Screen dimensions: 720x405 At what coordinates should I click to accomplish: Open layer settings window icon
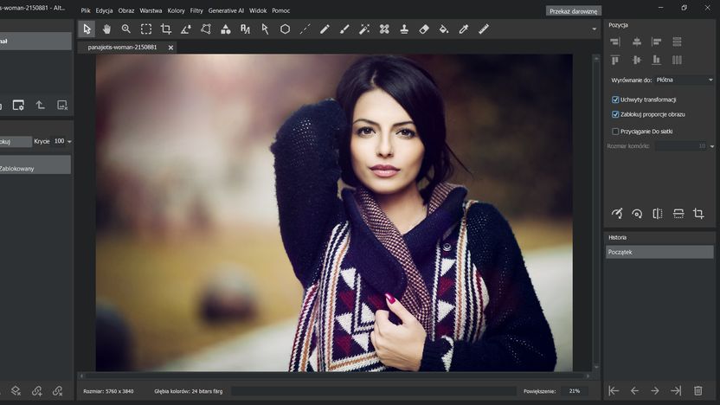pos(18,106)
